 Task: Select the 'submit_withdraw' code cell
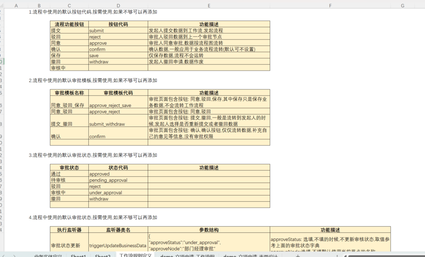point(118,121)
